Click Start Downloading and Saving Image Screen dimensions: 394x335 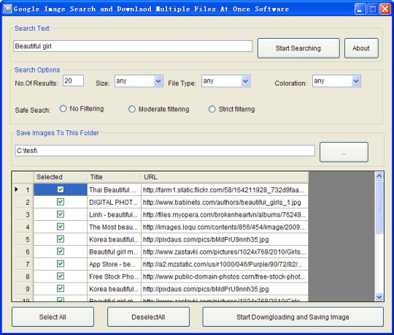click(293, 317)
